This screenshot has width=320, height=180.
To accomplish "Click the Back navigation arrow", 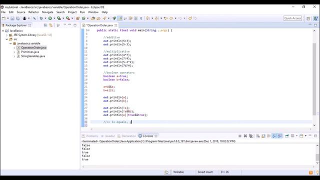I will point(171,18).
